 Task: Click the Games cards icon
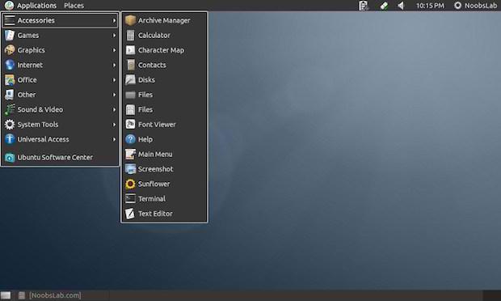coord(10,35)
